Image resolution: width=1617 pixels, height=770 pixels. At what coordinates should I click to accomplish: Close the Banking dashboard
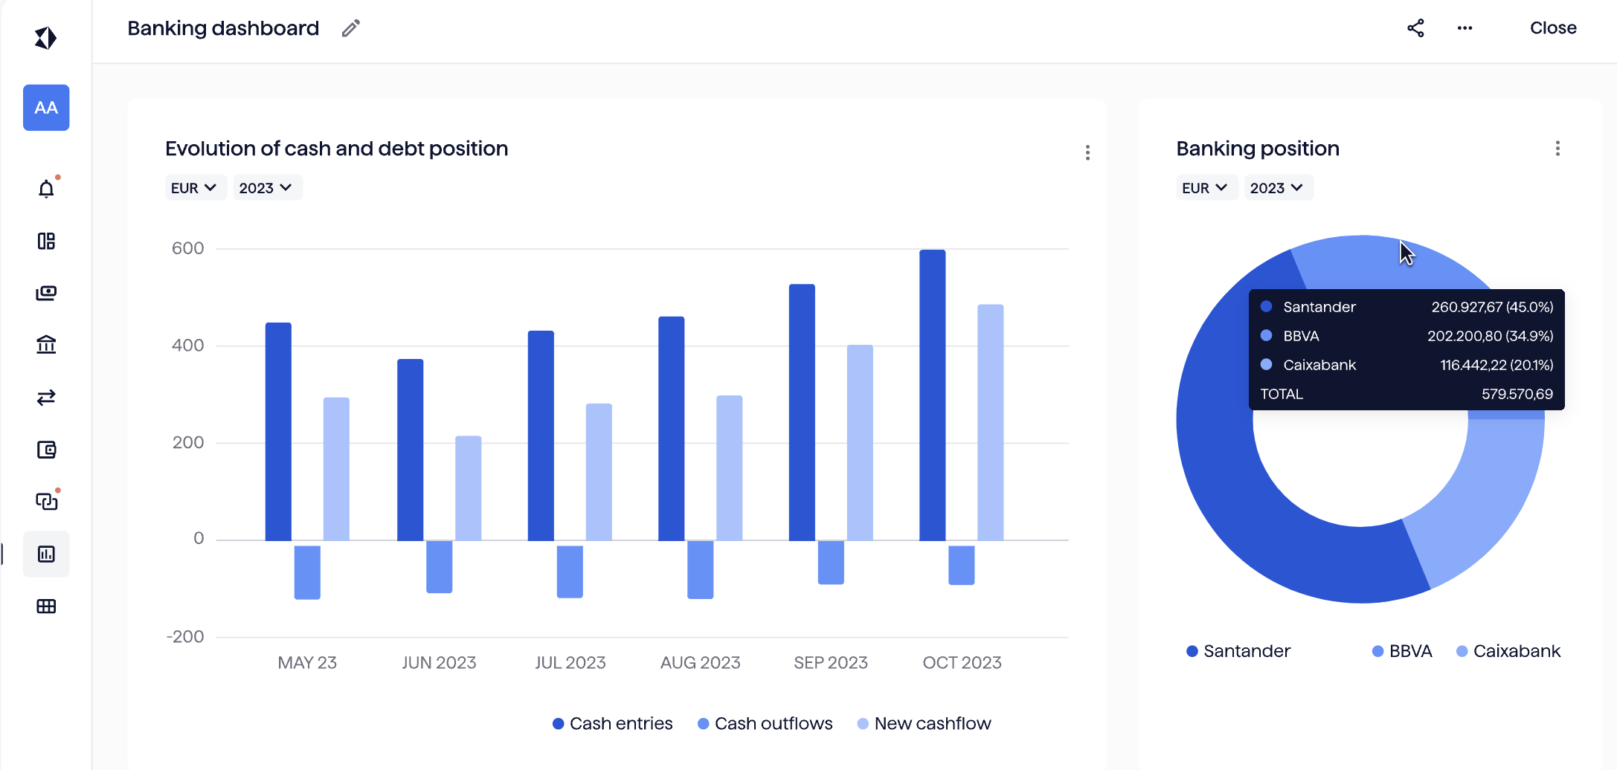pos(1553,27)
